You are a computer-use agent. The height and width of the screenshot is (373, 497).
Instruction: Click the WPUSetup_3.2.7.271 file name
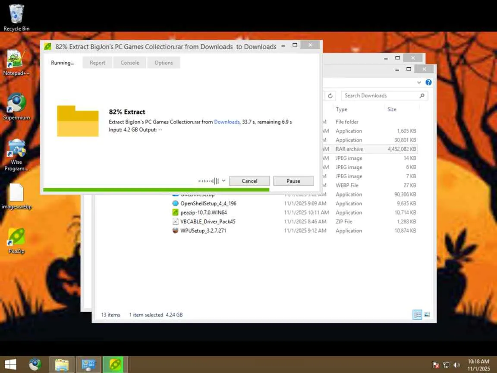[x=203, y=231]
